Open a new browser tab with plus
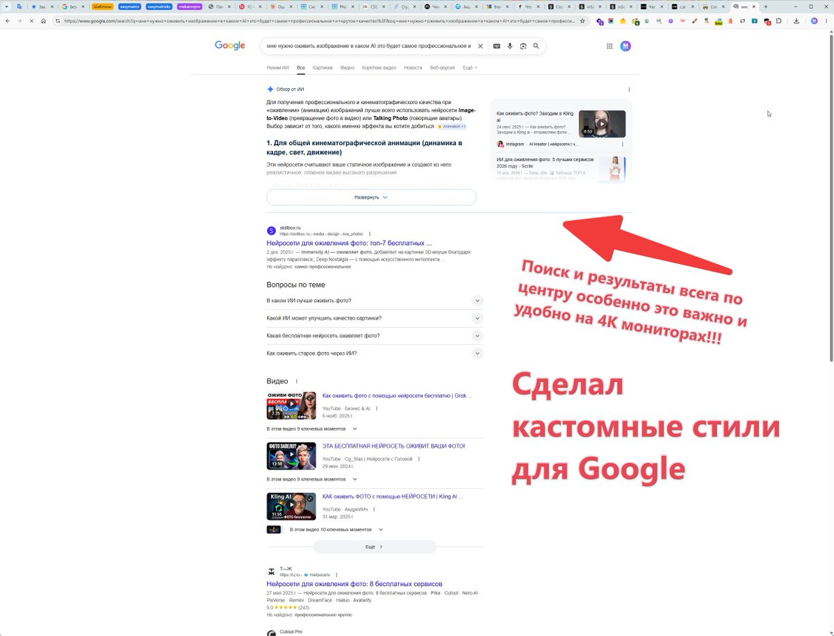The width and height of the screenshot is (834, 636). [766, 6]
